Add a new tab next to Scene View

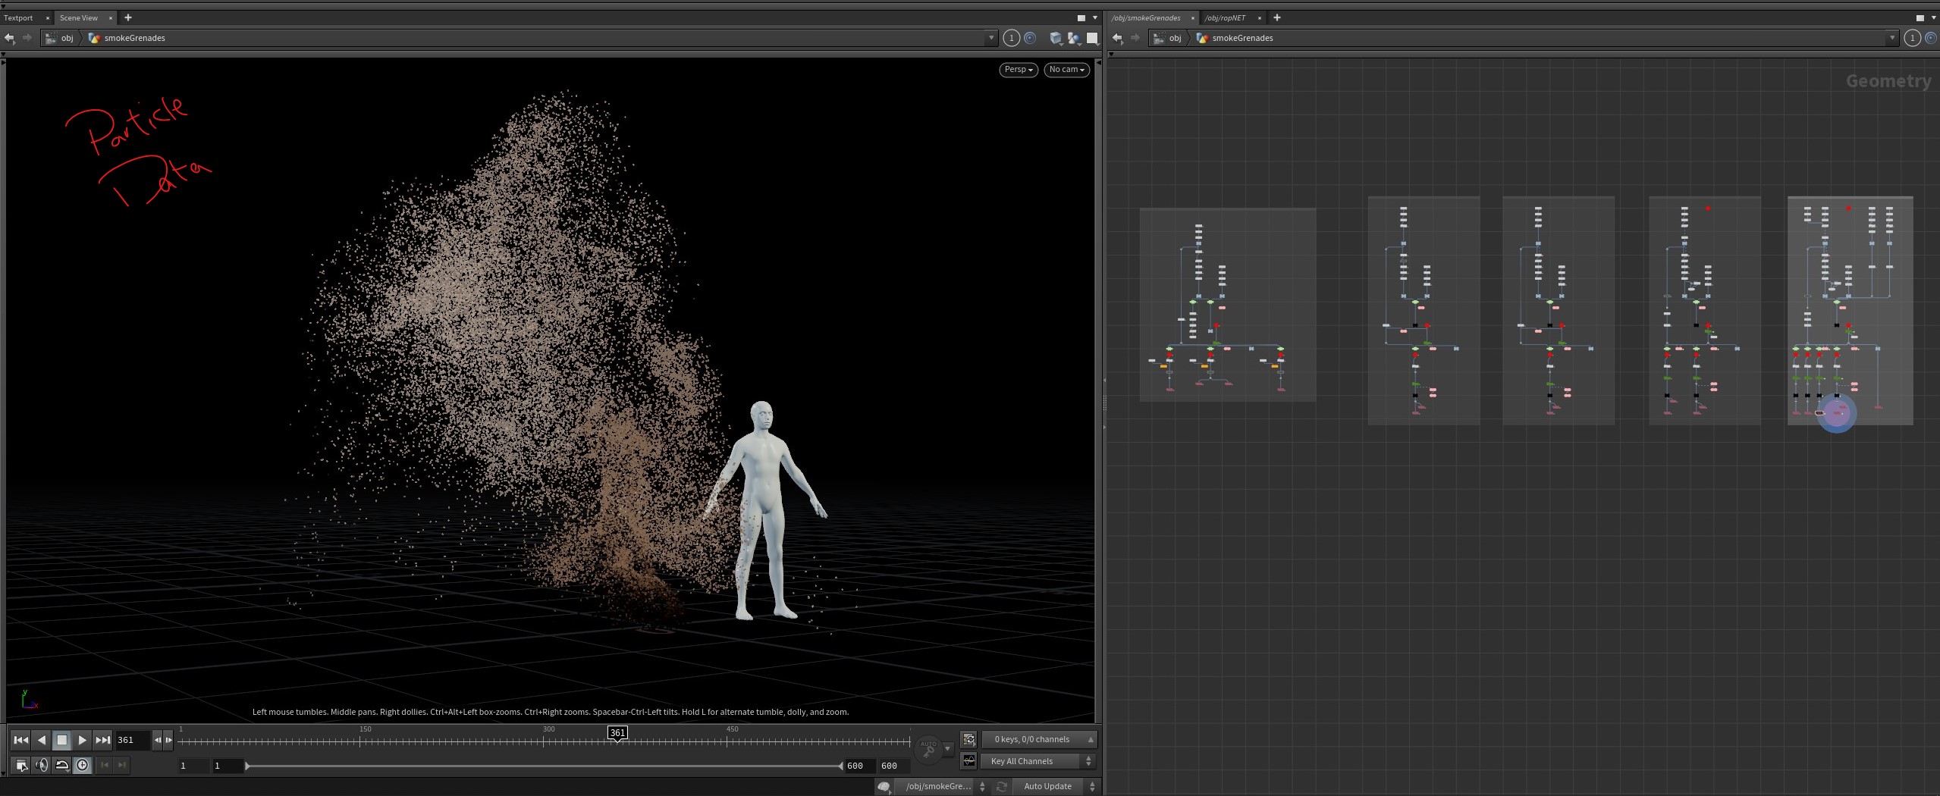127,17
